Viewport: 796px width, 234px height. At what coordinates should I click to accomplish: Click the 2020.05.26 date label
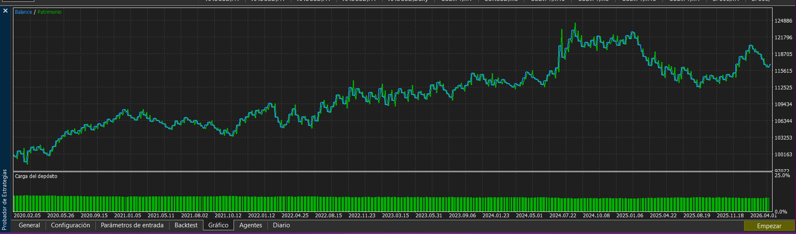(x=61, y=216)
